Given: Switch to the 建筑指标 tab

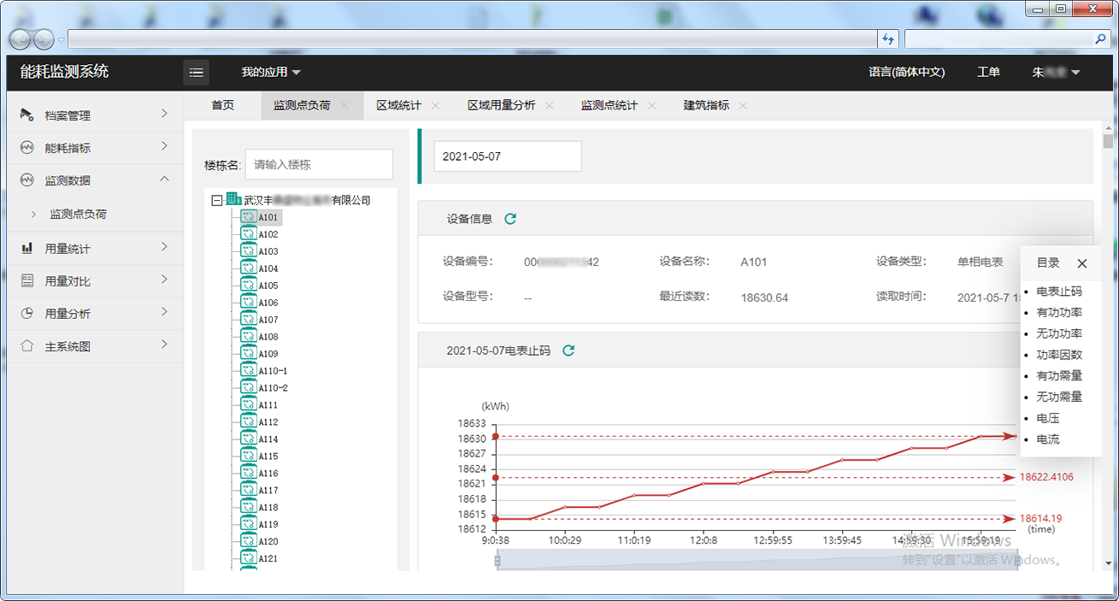Looking at the screenshot, I should point(706,105).
